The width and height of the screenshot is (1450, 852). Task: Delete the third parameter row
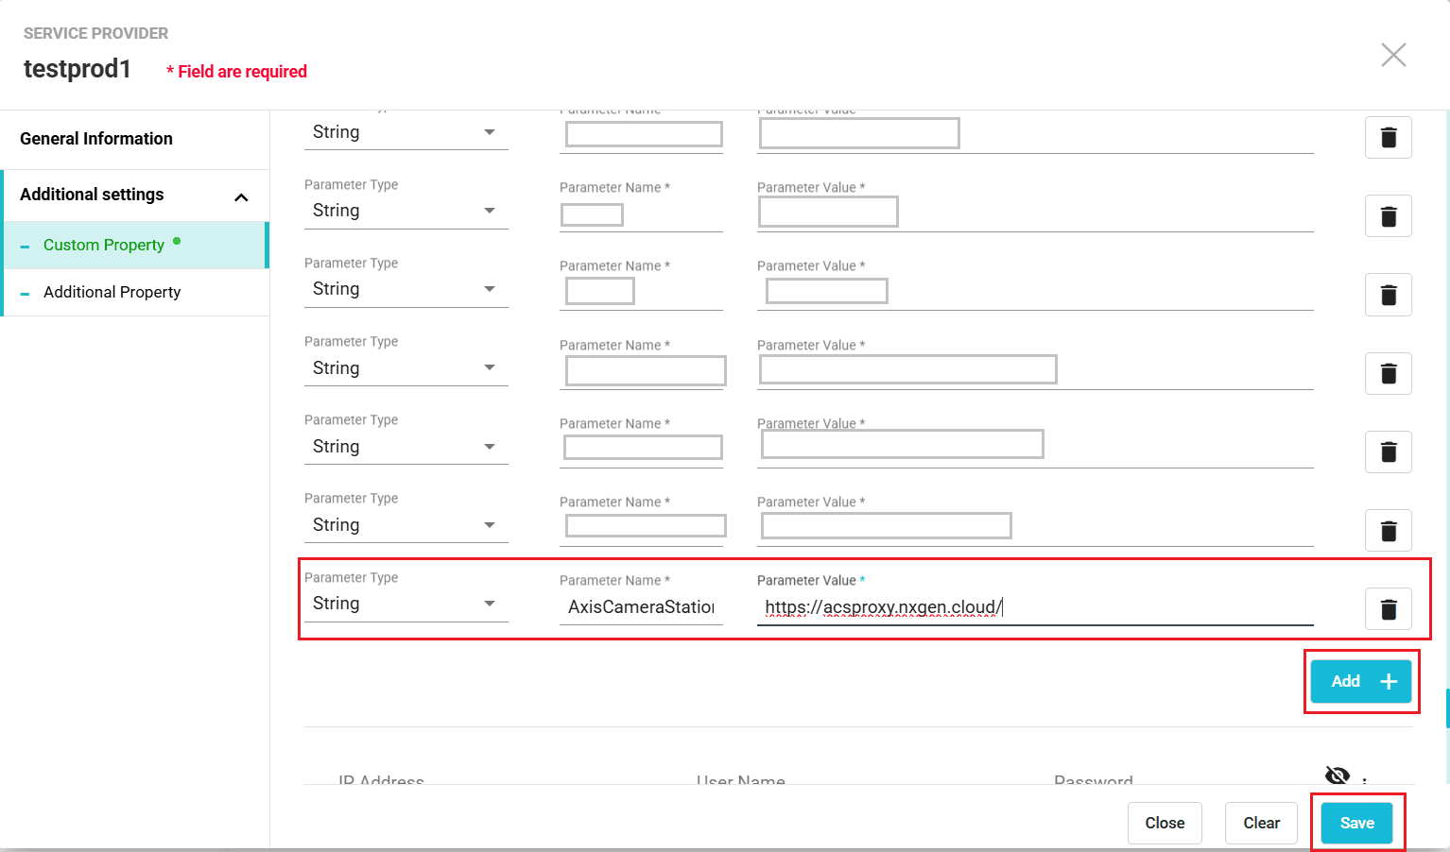tap(1388, 295)
